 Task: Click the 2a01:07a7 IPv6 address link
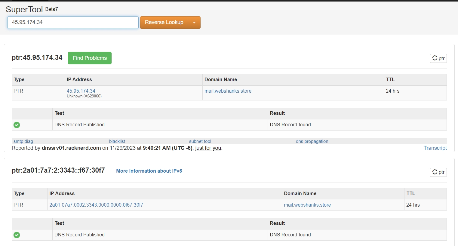[96, 205]
